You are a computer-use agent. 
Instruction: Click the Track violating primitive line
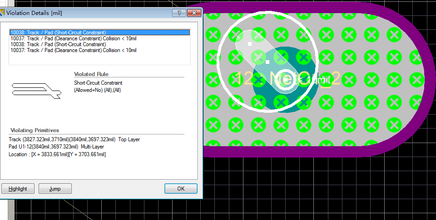pos(74,139)
